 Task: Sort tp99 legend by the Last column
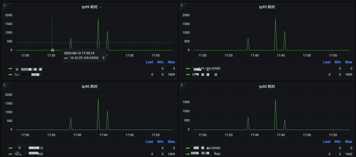pyautogui.click(x=149, y=62)
